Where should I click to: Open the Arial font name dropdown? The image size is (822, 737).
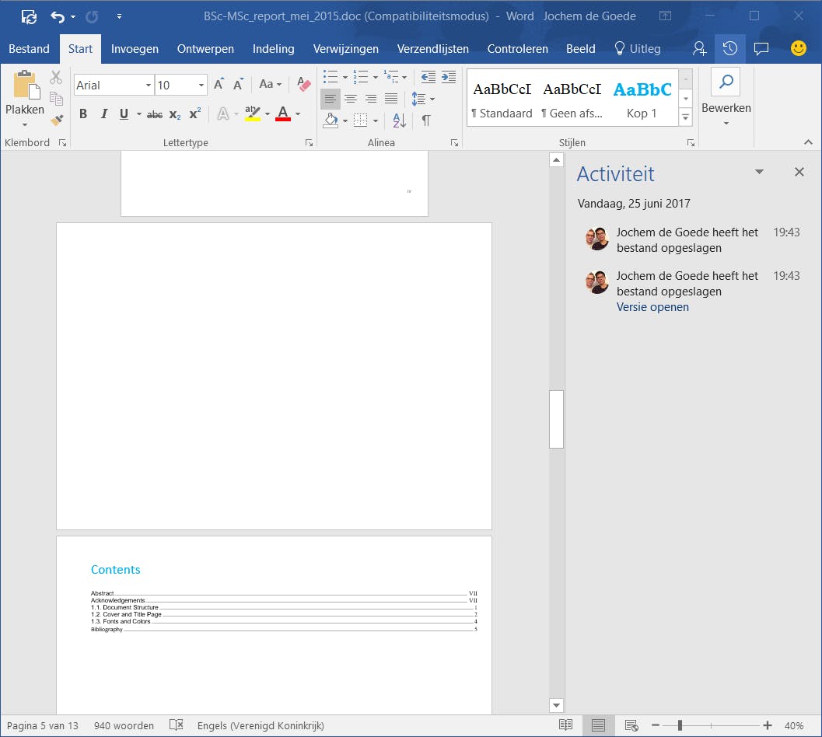(x=148, y=86)
